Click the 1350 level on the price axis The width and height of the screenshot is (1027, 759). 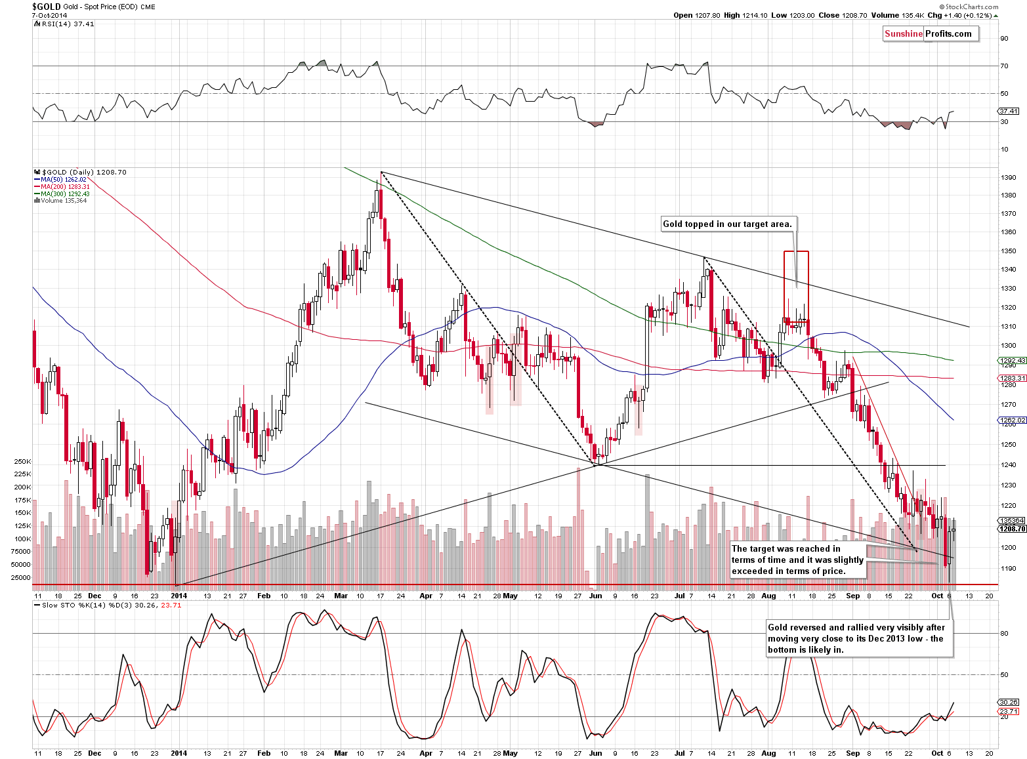(1009, 251)
